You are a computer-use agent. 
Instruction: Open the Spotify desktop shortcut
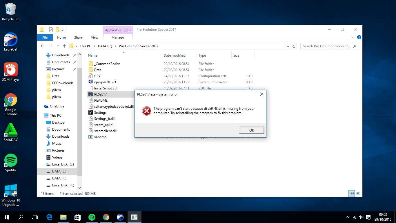pos(10,163)
